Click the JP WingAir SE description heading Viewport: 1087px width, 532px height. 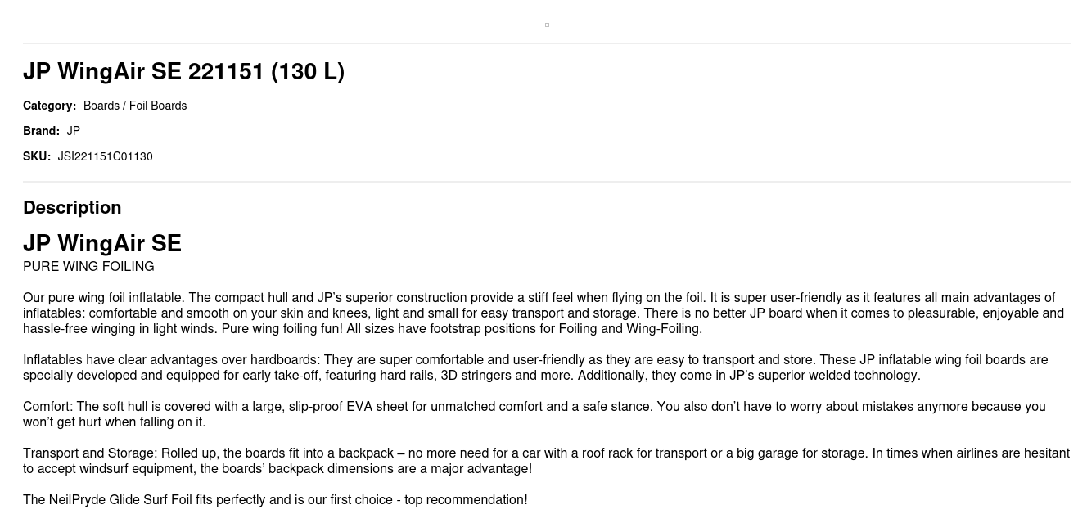click(102, 243)
